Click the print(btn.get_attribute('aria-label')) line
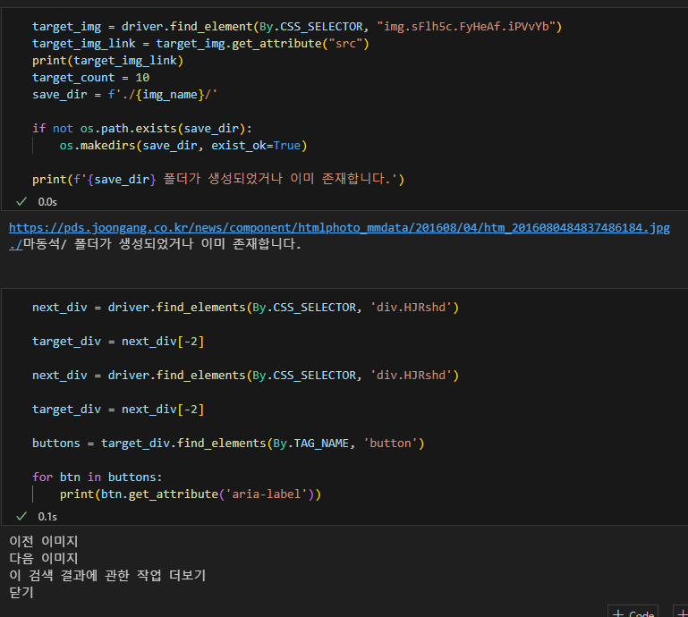688x617 pixels. click(191, 494)
